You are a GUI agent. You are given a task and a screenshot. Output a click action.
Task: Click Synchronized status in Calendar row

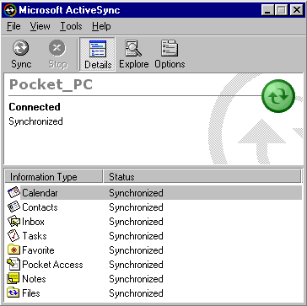click(x=136, y=193)
